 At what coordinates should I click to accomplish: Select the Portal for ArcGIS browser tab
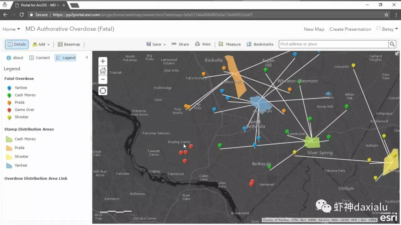coord(39,5)
